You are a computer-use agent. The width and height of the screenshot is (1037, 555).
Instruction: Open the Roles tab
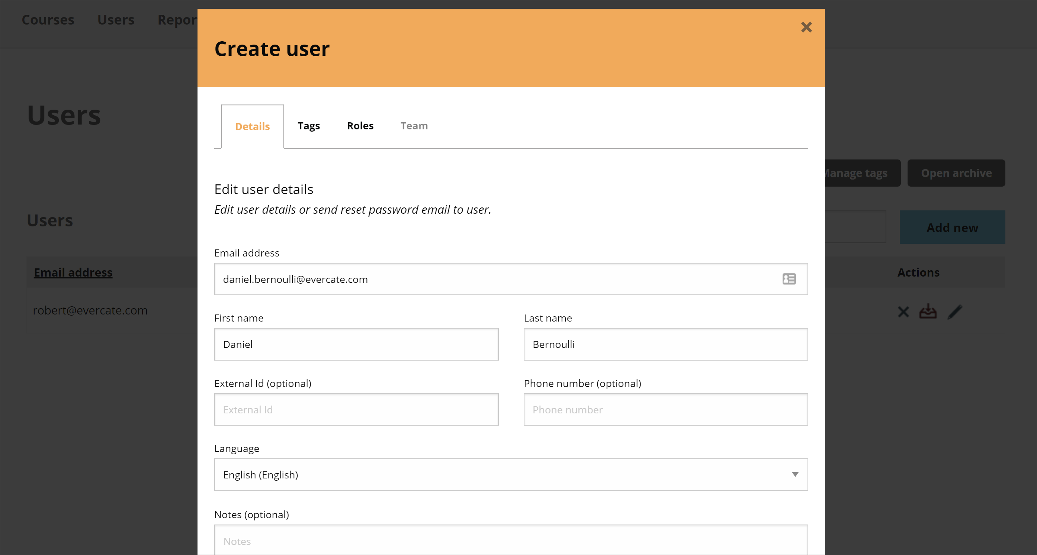360,126
